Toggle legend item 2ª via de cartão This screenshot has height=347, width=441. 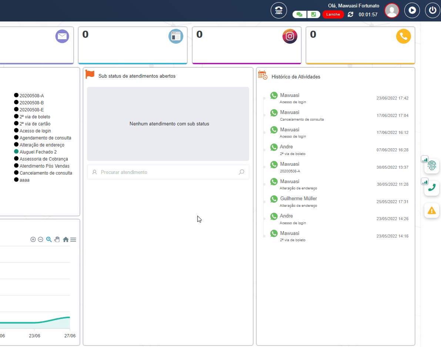(32, 124)
